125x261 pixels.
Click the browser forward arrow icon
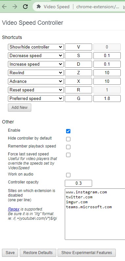point(15,7)
